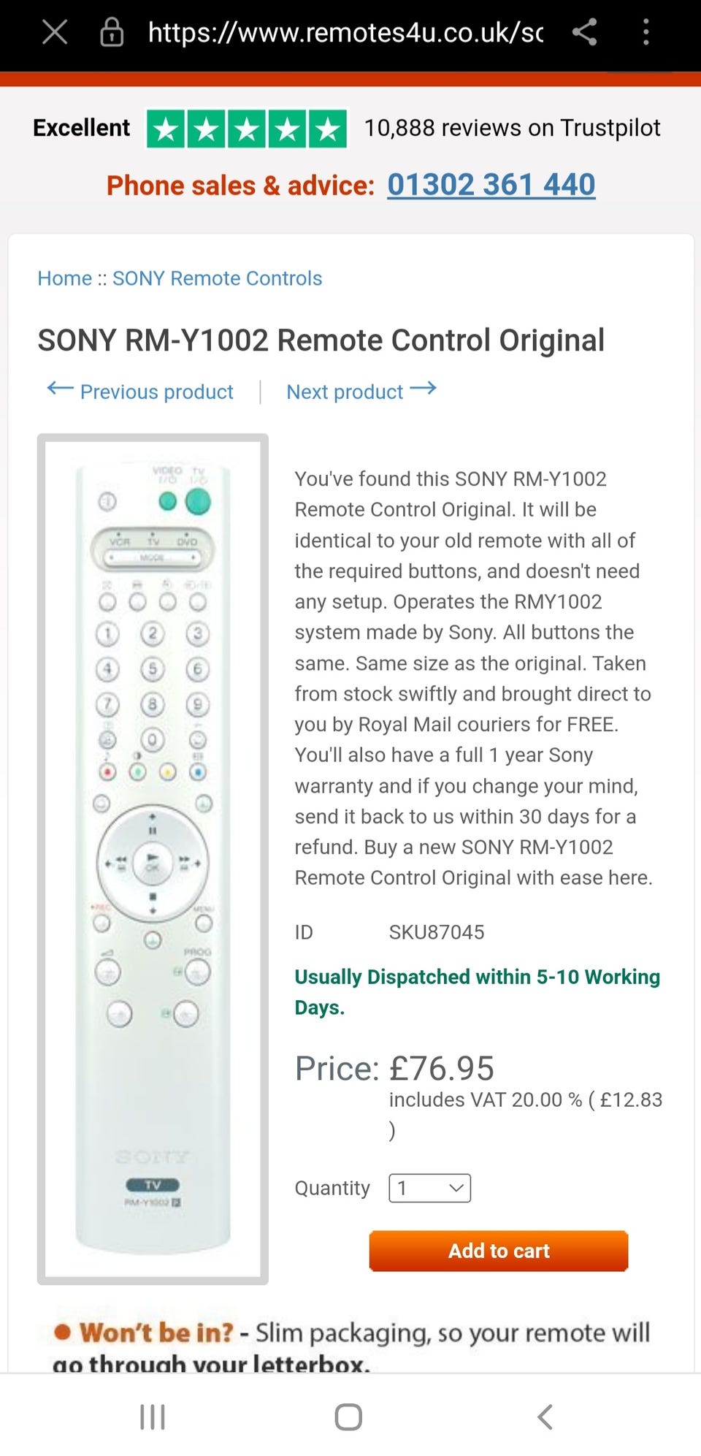The width and height of the screenshot is (701, 1456).
Task: Tap the 10,888 reviews on Trustpilot text
Action: point(512,129)
